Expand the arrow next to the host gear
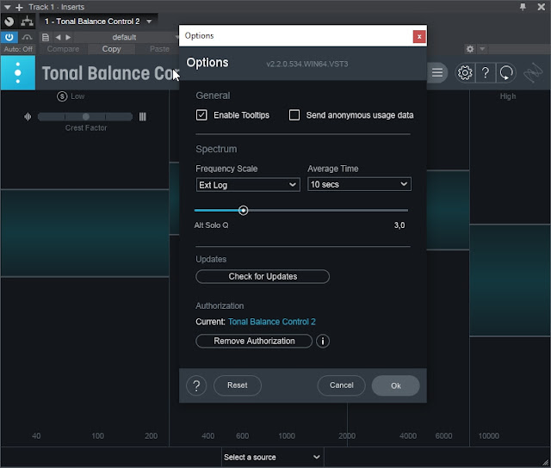The image size is (551, 468). (482, 49)
